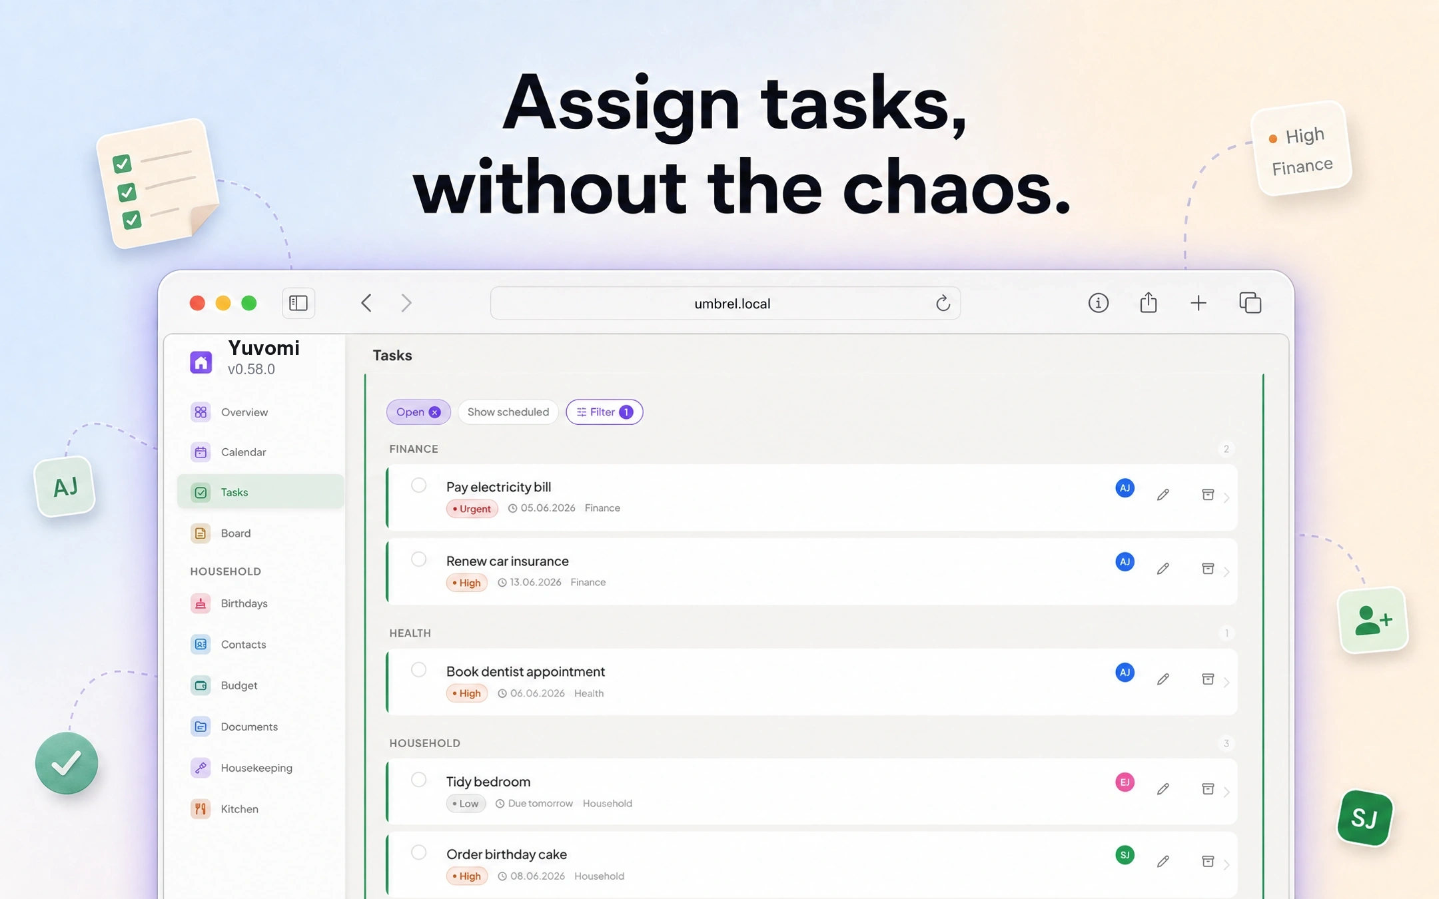Click the FINANCE section header
Screen dimensions: 1439x899
pyautogui.click(x=414, y=449)
